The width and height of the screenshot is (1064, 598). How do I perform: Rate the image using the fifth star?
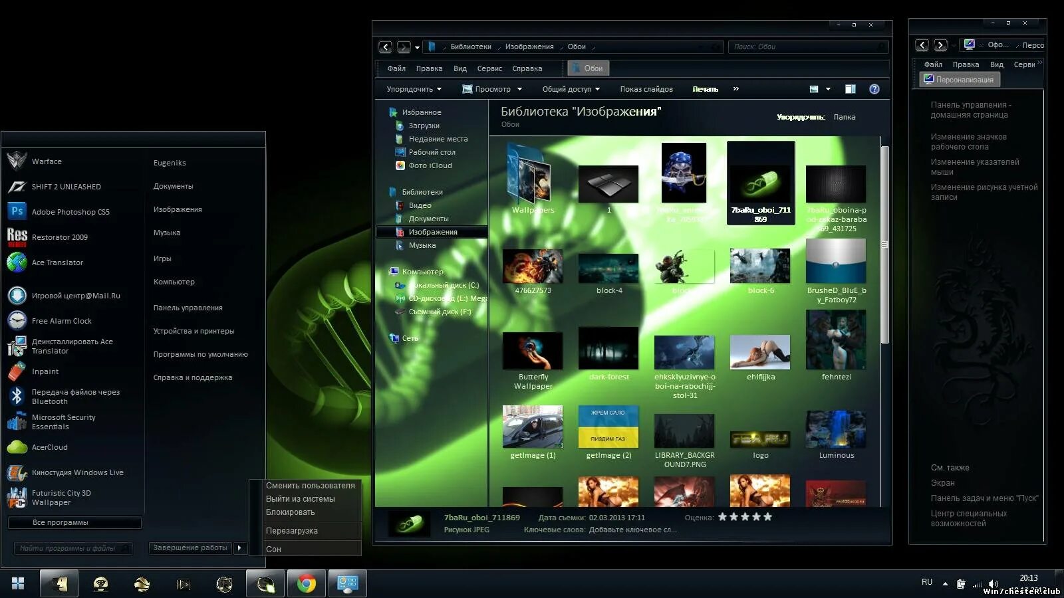767,517
